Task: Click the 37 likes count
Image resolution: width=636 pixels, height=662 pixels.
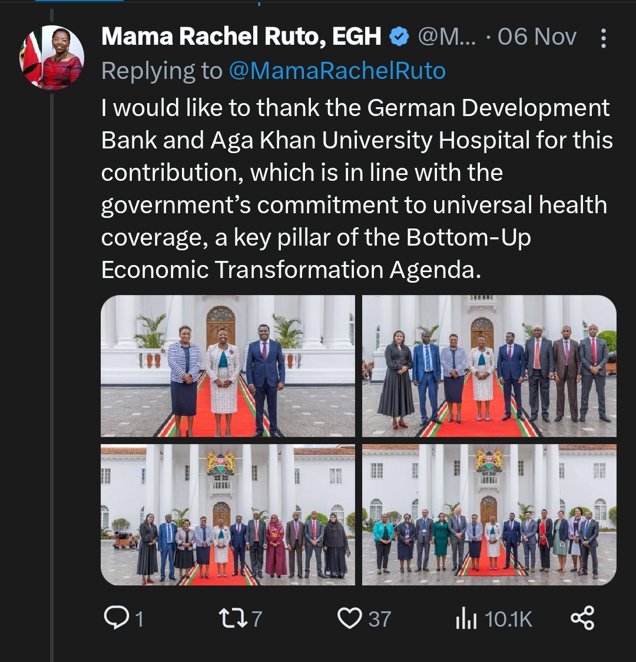Action: click(380, 619)
